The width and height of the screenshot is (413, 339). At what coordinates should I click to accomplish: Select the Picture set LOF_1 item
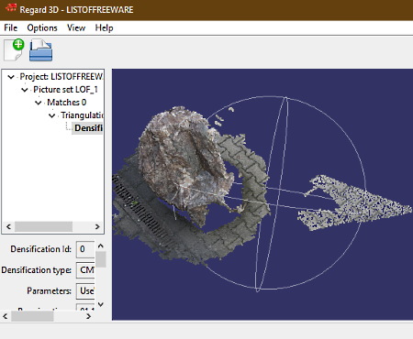pyautogui.click(x=65, y=90)
